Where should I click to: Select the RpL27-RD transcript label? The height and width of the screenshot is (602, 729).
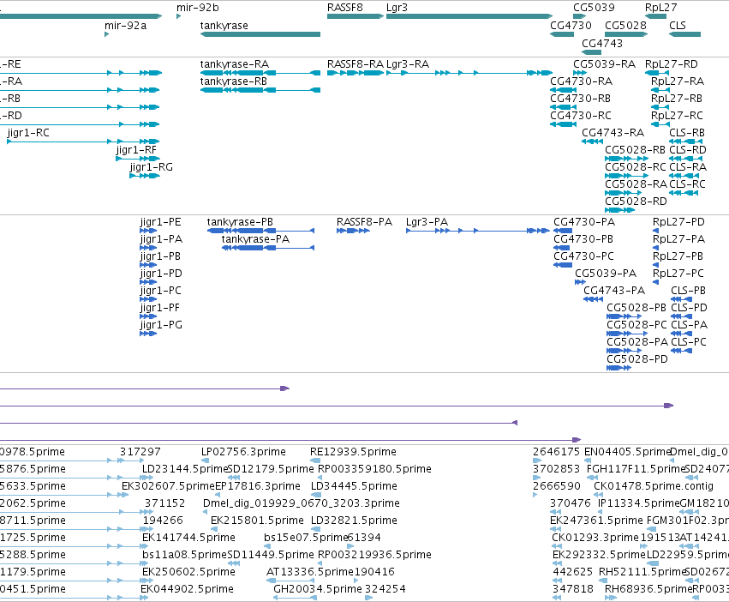pos(672,63)
